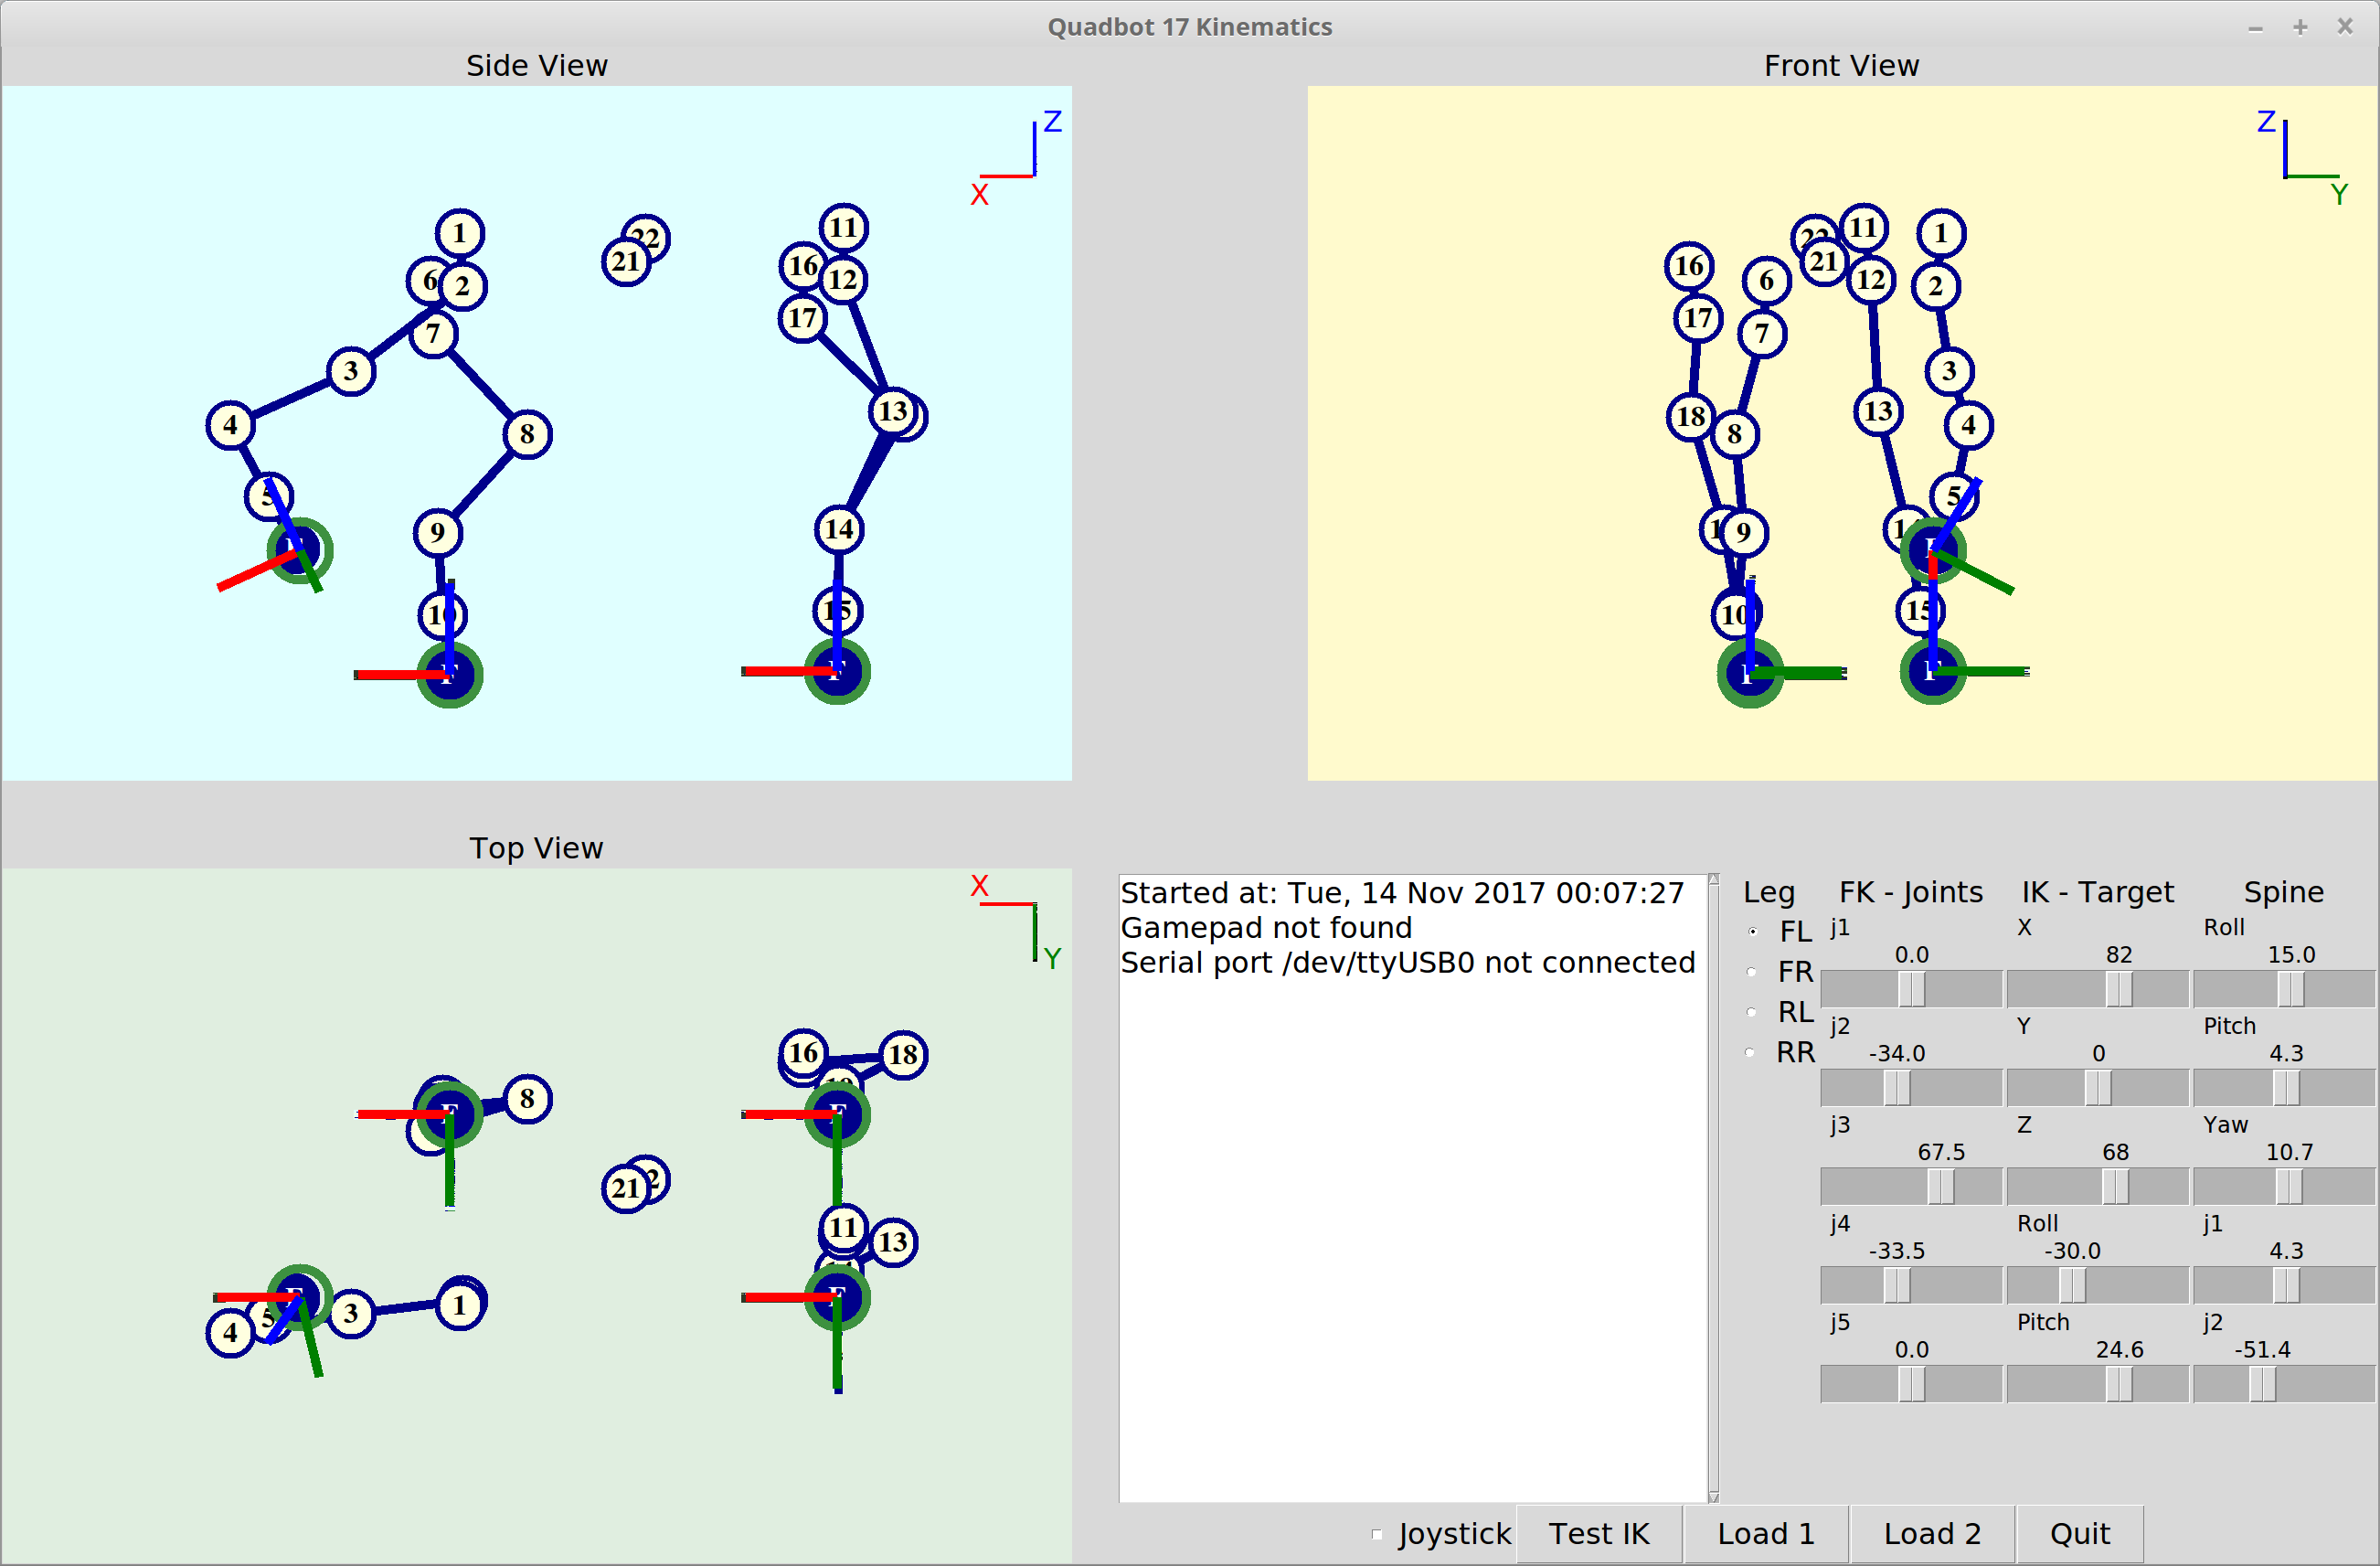2380x1566 pixels.
Task: Select joint 8 node in Top View
Action: pyautogui.click(x=527, y=1100)
